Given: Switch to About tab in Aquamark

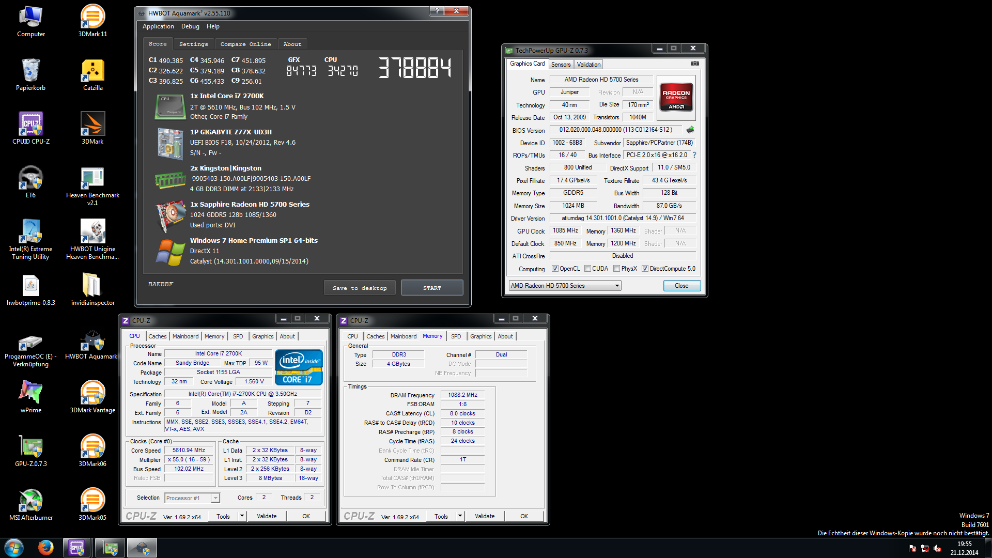Looking at the screenshot, I should click(292, 44).
